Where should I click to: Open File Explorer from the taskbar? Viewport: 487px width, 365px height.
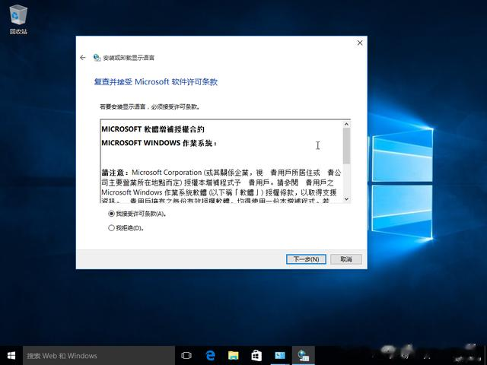[234, 355]
